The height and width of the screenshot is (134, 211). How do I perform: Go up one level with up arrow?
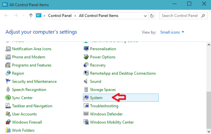[31, 16]
